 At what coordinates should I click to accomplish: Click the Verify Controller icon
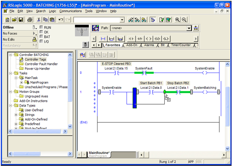(x=168, y=20)
